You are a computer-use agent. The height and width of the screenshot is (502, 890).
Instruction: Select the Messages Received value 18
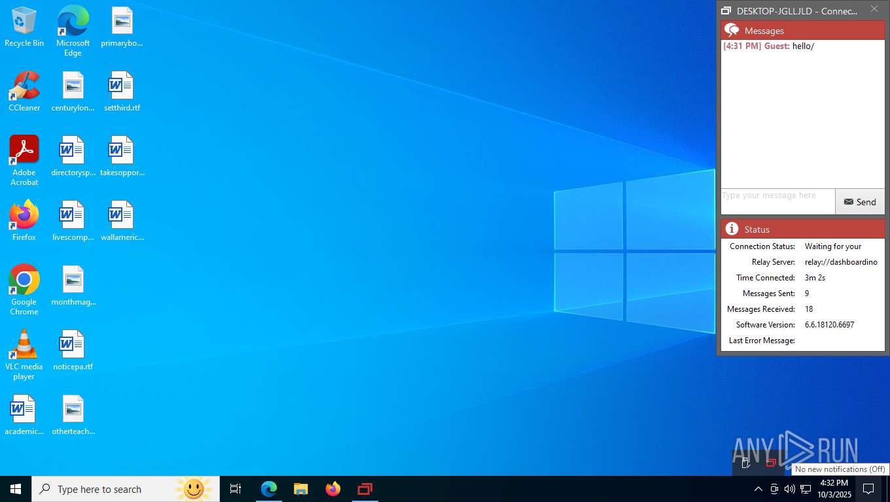[809, 309]
